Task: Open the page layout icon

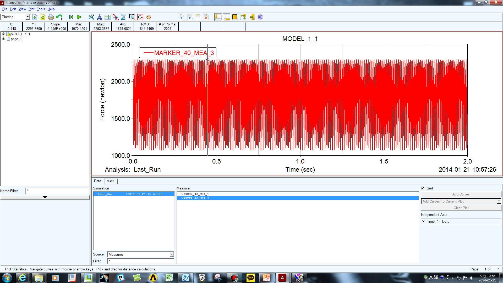Action: point(235,17)
